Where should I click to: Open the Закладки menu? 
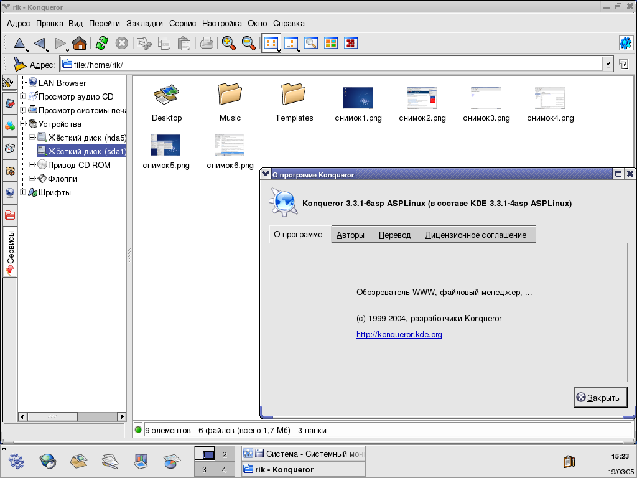[144, 24]
